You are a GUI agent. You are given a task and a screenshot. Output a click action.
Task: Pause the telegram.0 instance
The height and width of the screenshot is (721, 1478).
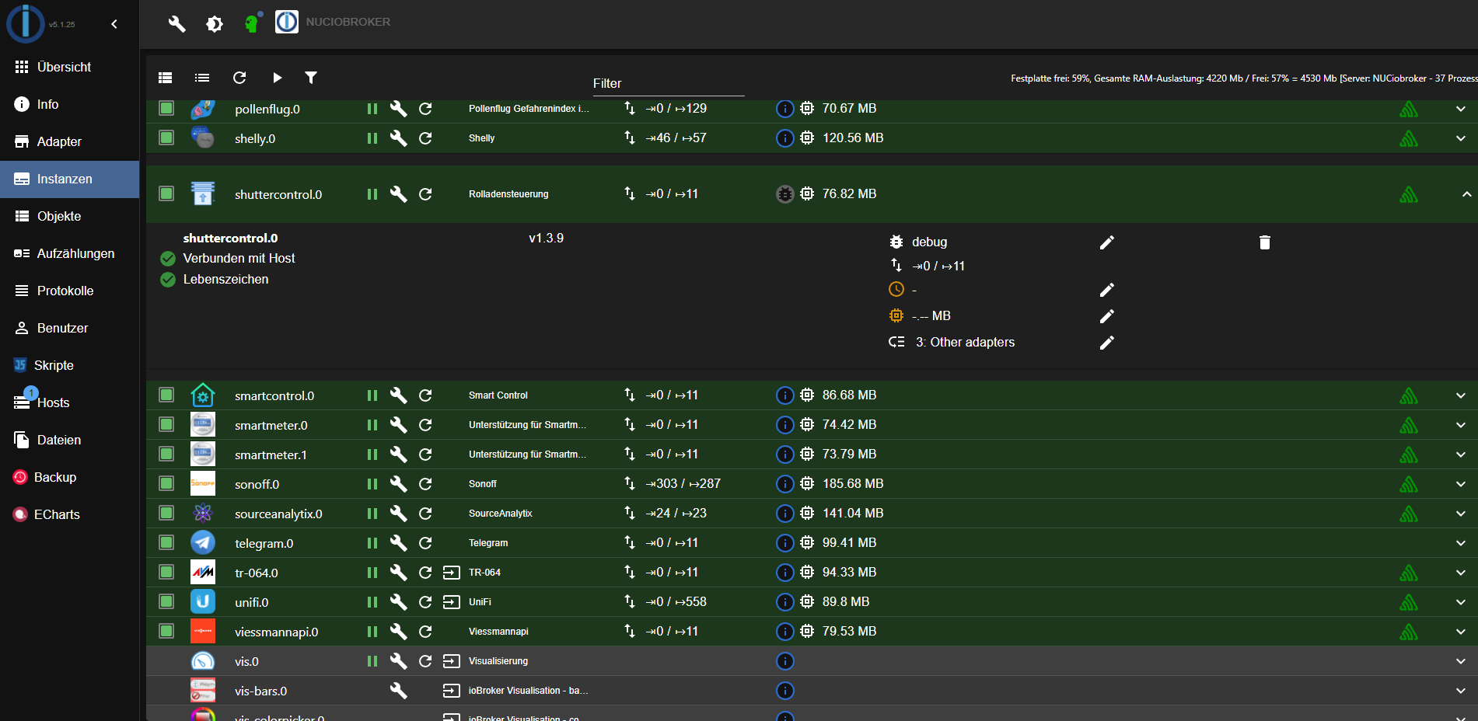tap(372, 543)
